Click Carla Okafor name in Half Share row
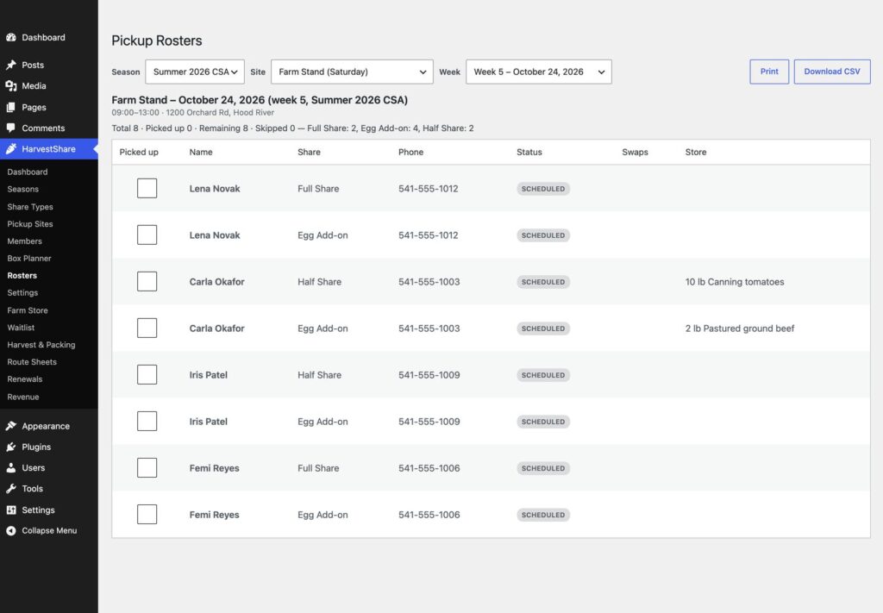Screen dimensions: 883x613 (x=216, y=281)
